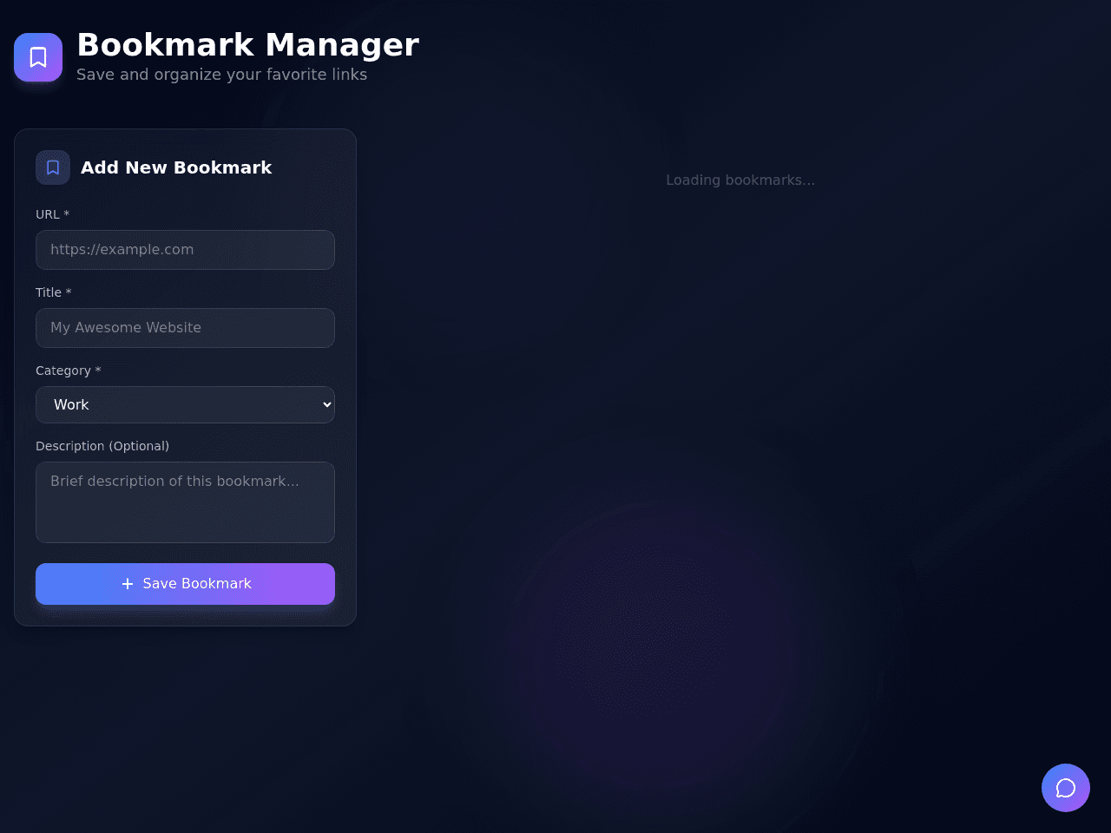1111x833 pixels.
Task: Click the 'Loading bookmarks...' text
Action: coord(740,180)
